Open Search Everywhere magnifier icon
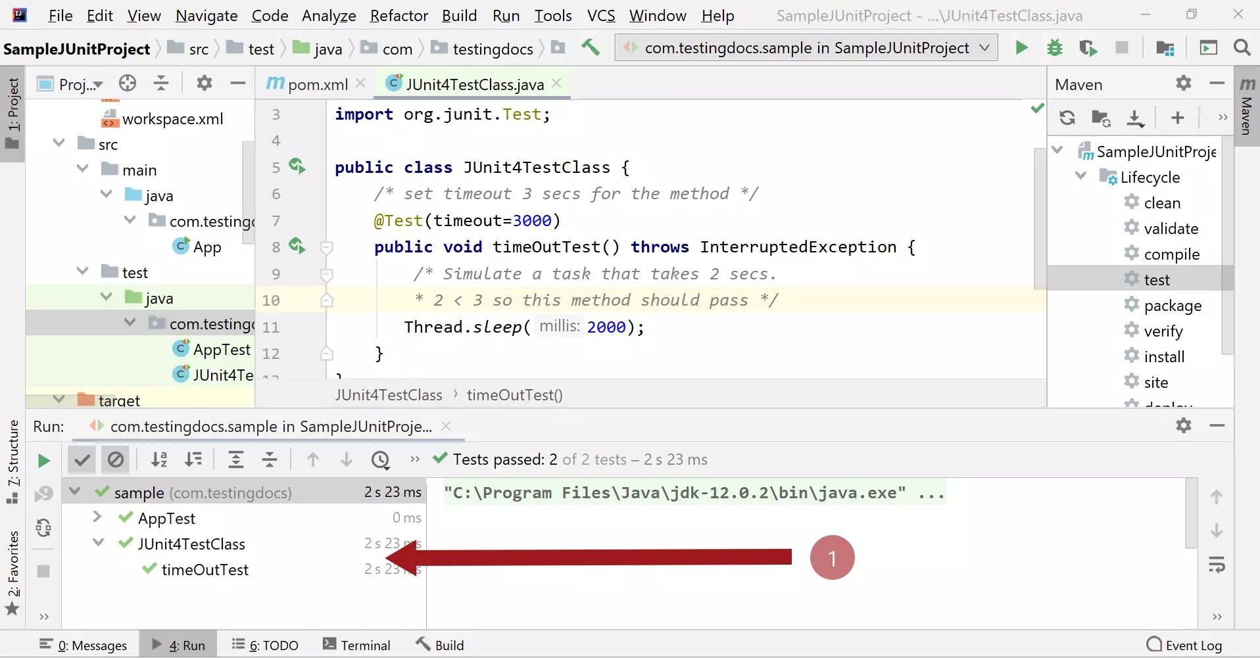Screen dimensions: 1260x658 tap(1242, 47)
